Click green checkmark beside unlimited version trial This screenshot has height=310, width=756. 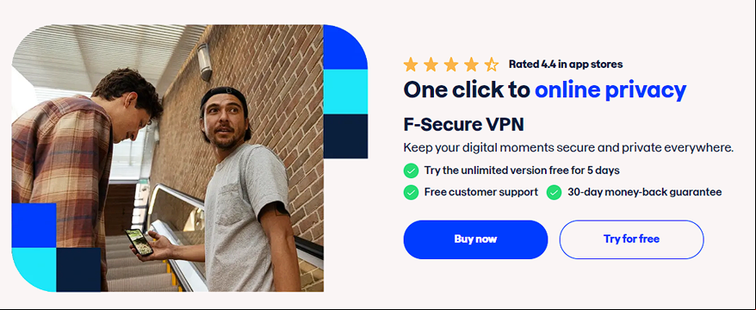pyautogui.click(x=411, y=170)
